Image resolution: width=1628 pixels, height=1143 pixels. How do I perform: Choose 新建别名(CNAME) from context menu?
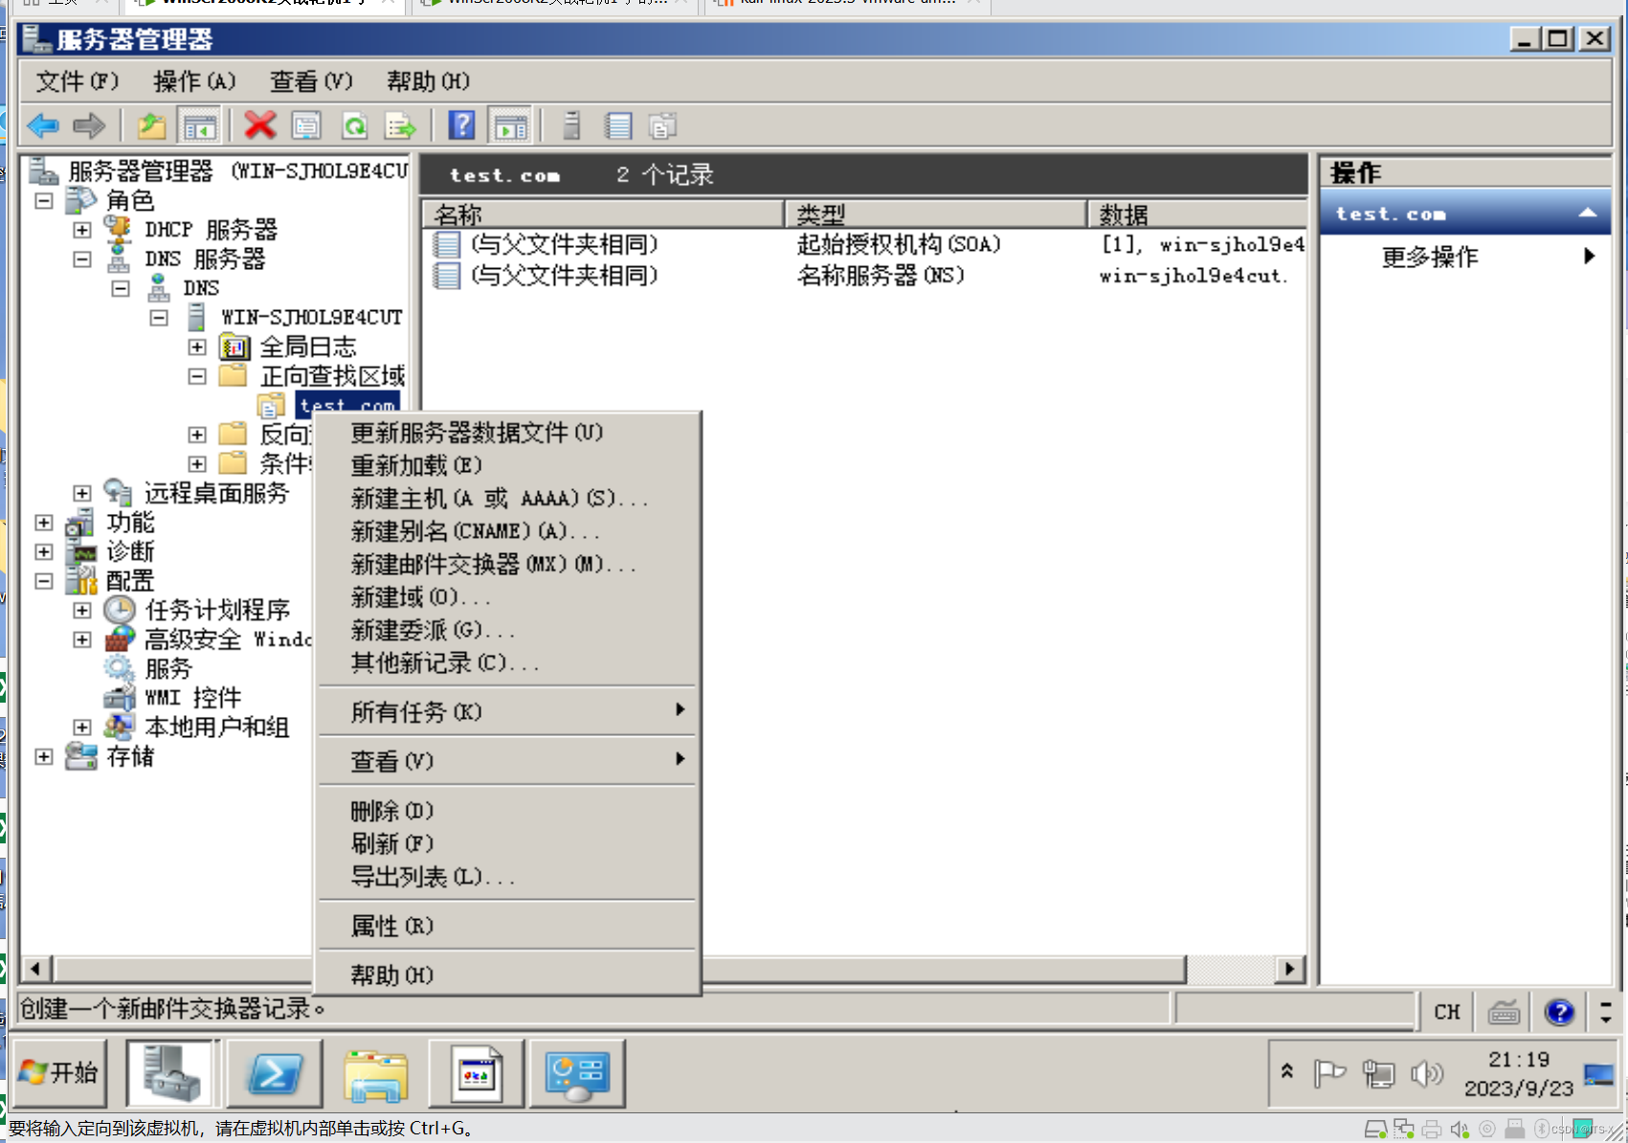[x=508, y=531]
